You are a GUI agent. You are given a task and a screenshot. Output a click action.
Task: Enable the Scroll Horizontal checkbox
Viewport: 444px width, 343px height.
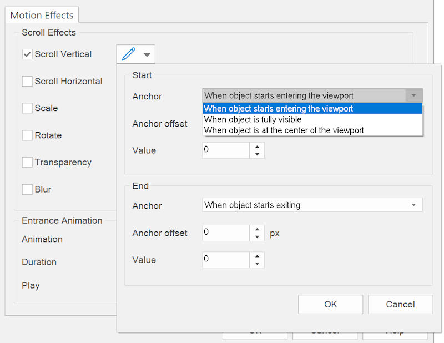pyautogui.click(x=27, y=82)
